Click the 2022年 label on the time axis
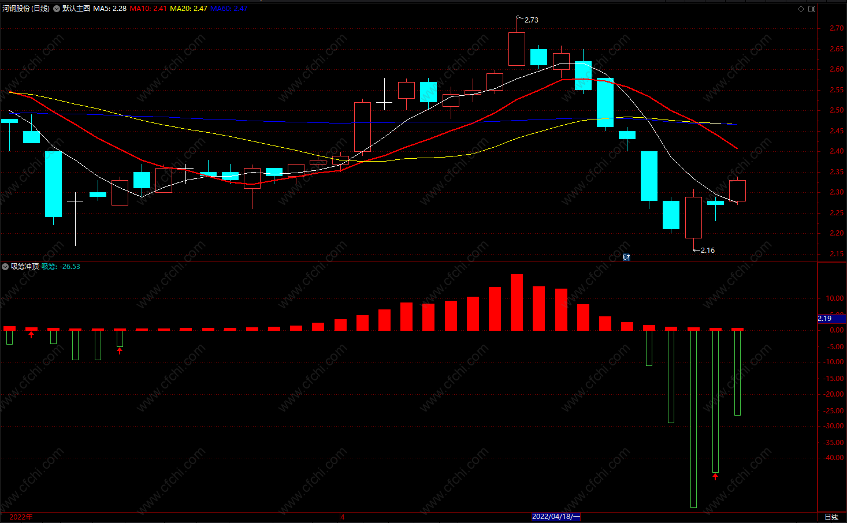 tap(21, 517)
